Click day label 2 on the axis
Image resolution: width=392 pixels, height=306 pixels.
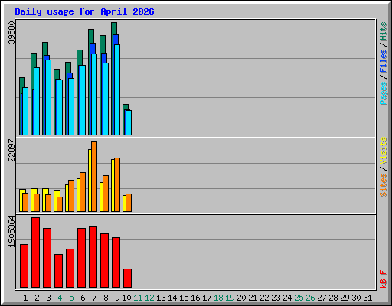(37, 298)
